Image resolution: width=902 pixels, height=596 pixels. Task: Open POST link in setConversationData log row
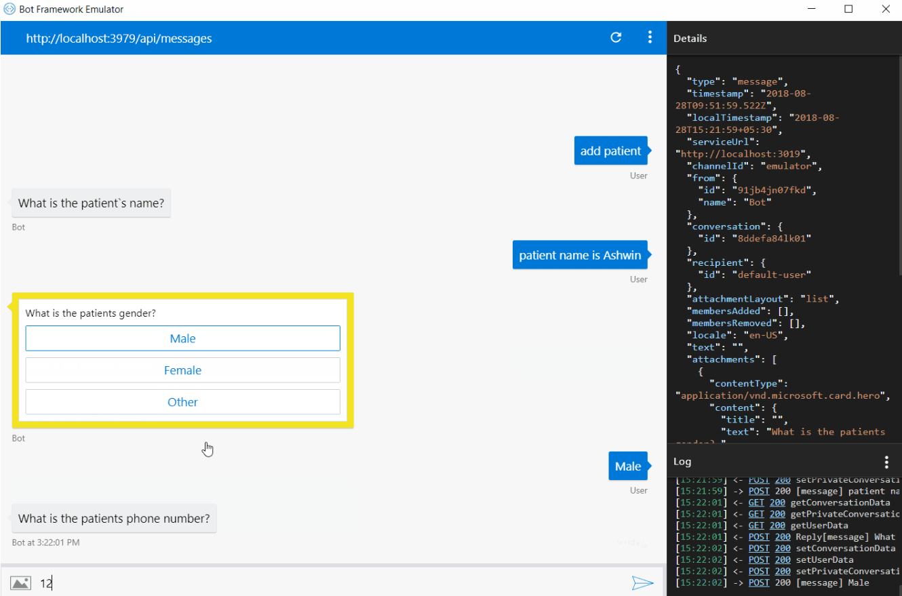759,548
